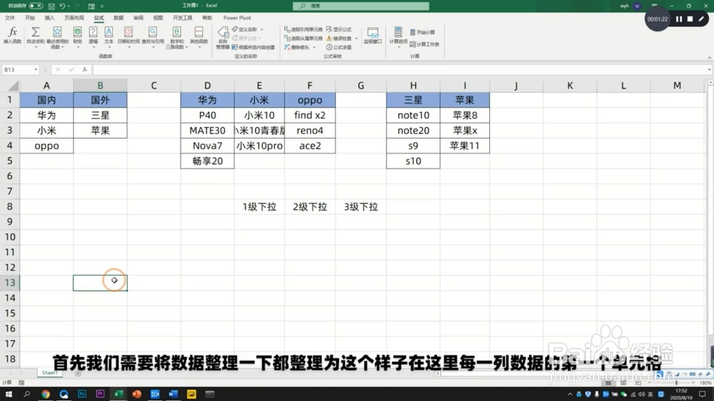This screenshot has width=714, height=401.
Task: Switch to the Data (数据) tab
Action: pyautogui.click(x=118, y=18)
